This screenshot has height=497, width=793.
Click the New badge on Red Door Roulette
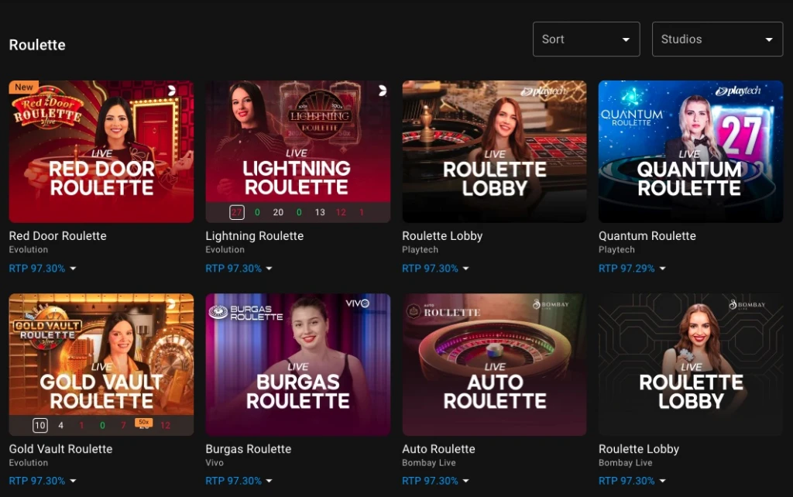(24, 87)
